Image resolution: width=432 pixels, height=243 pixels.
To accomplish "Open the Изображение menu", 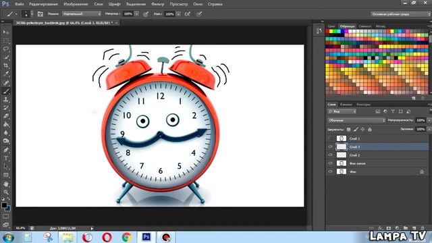I will 76,4.
